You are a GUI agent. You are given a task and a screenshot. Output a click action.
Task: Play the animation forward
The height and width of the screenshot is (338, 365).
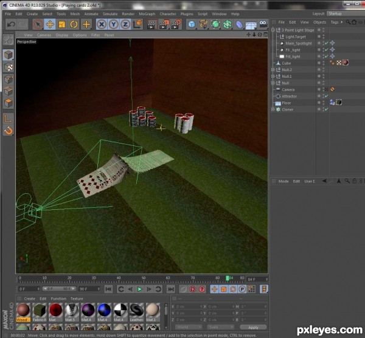click(140, 289)
